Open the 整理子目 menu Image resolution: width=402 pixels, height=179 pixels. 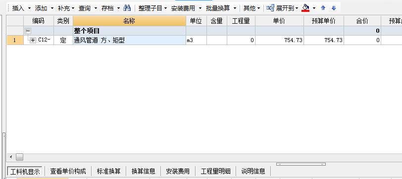(152, 8)
